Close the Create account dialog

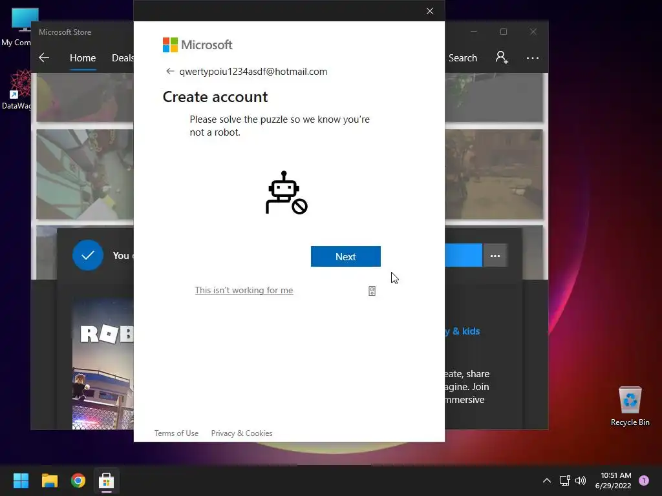pos(430,11)
